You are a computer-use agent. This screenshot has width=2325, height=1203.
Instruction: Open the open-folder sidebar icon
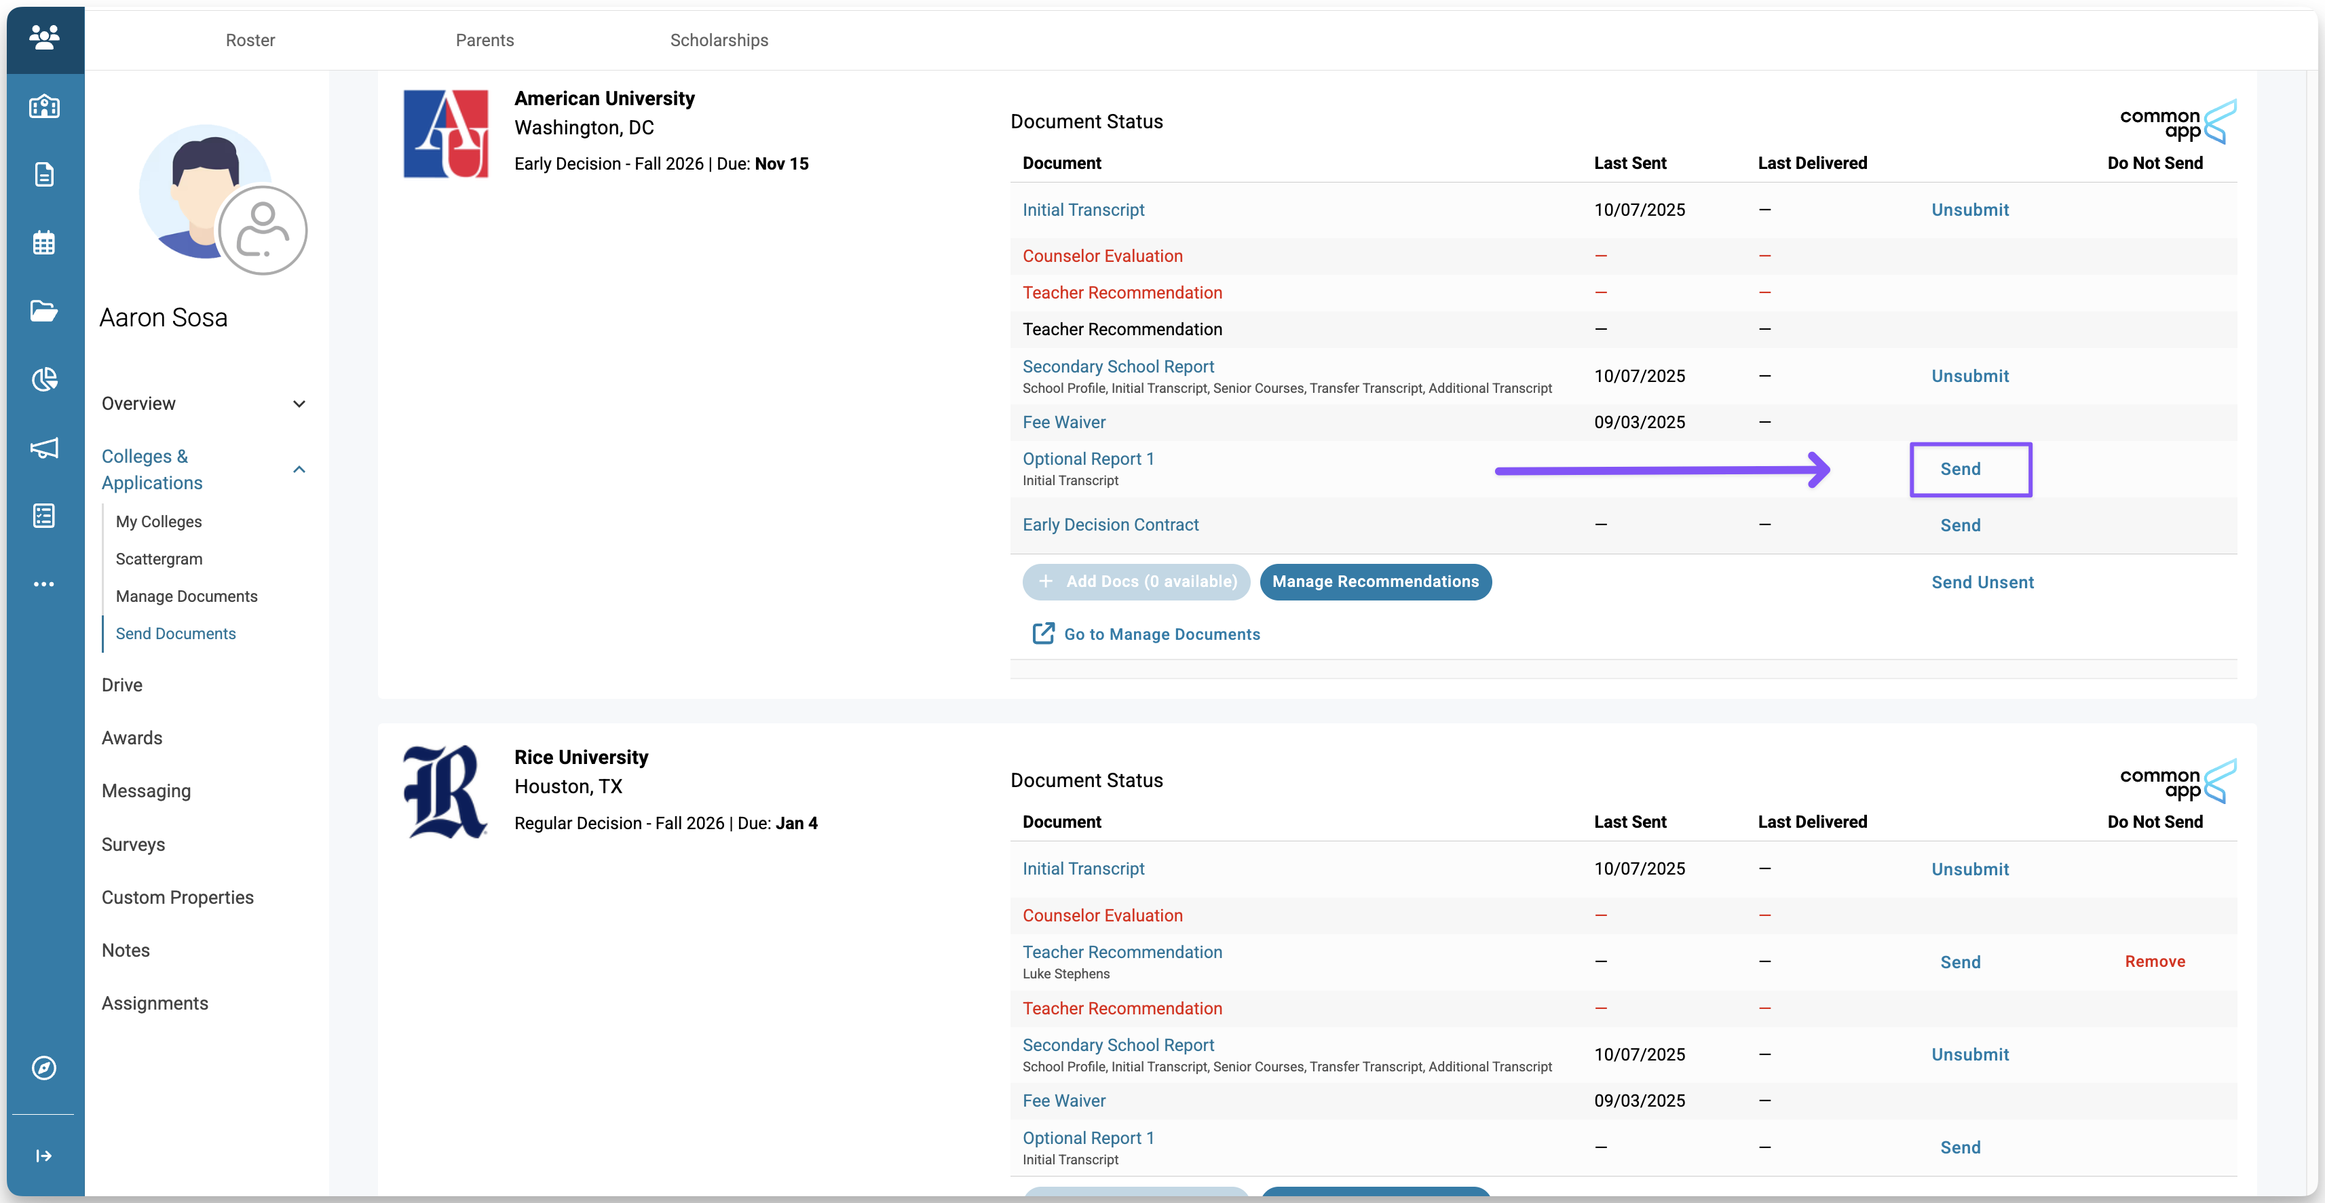pos(44,311)
